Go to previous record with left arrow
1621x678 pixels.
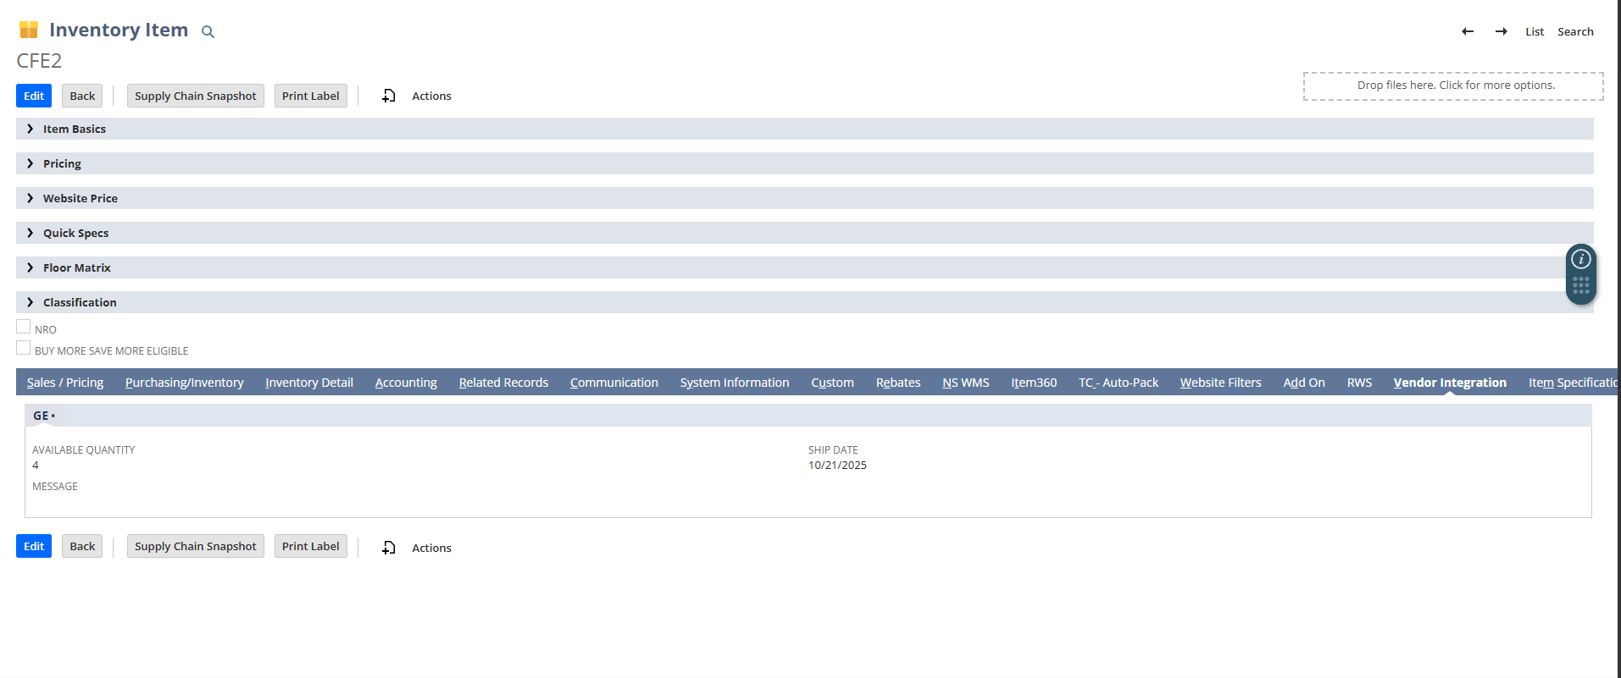[1468, 31]
